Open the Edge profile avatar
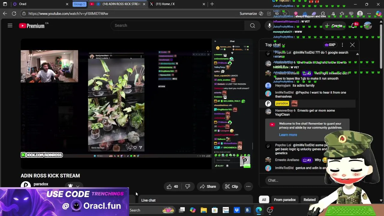384x216 pixels. pyautogui.click(x=360, y=13)
